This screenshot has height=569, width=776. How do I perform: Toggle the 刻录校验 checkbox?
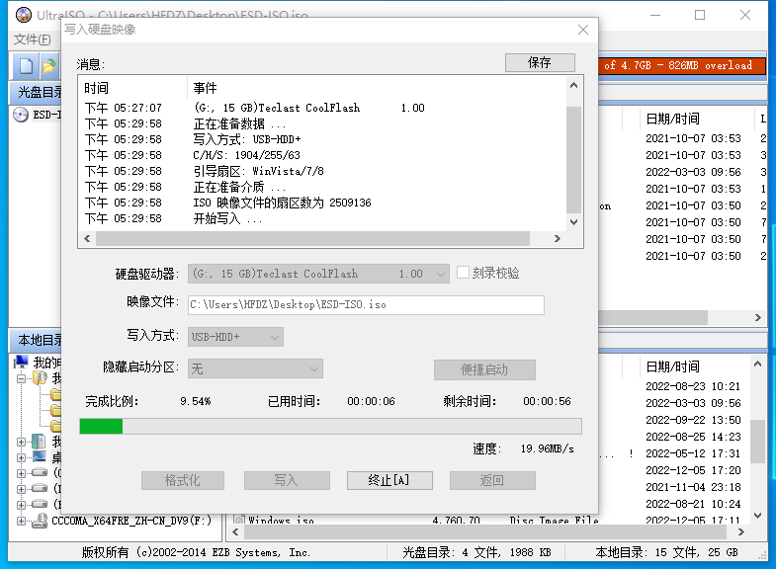click(x=463, y=273)
